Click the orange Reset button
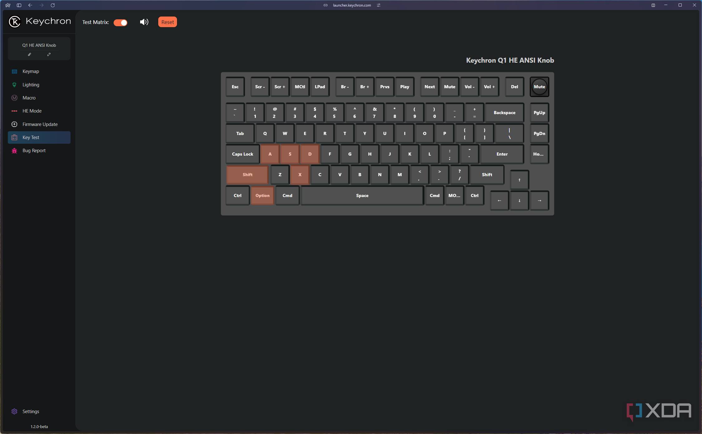702x434 pixels. click(168, 22)
